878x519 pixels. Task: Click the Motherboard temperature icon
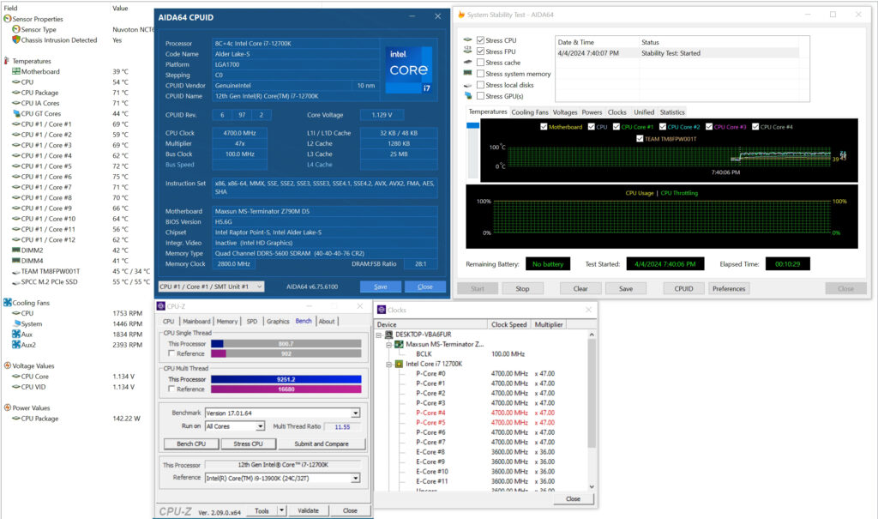tap(16, 71)
